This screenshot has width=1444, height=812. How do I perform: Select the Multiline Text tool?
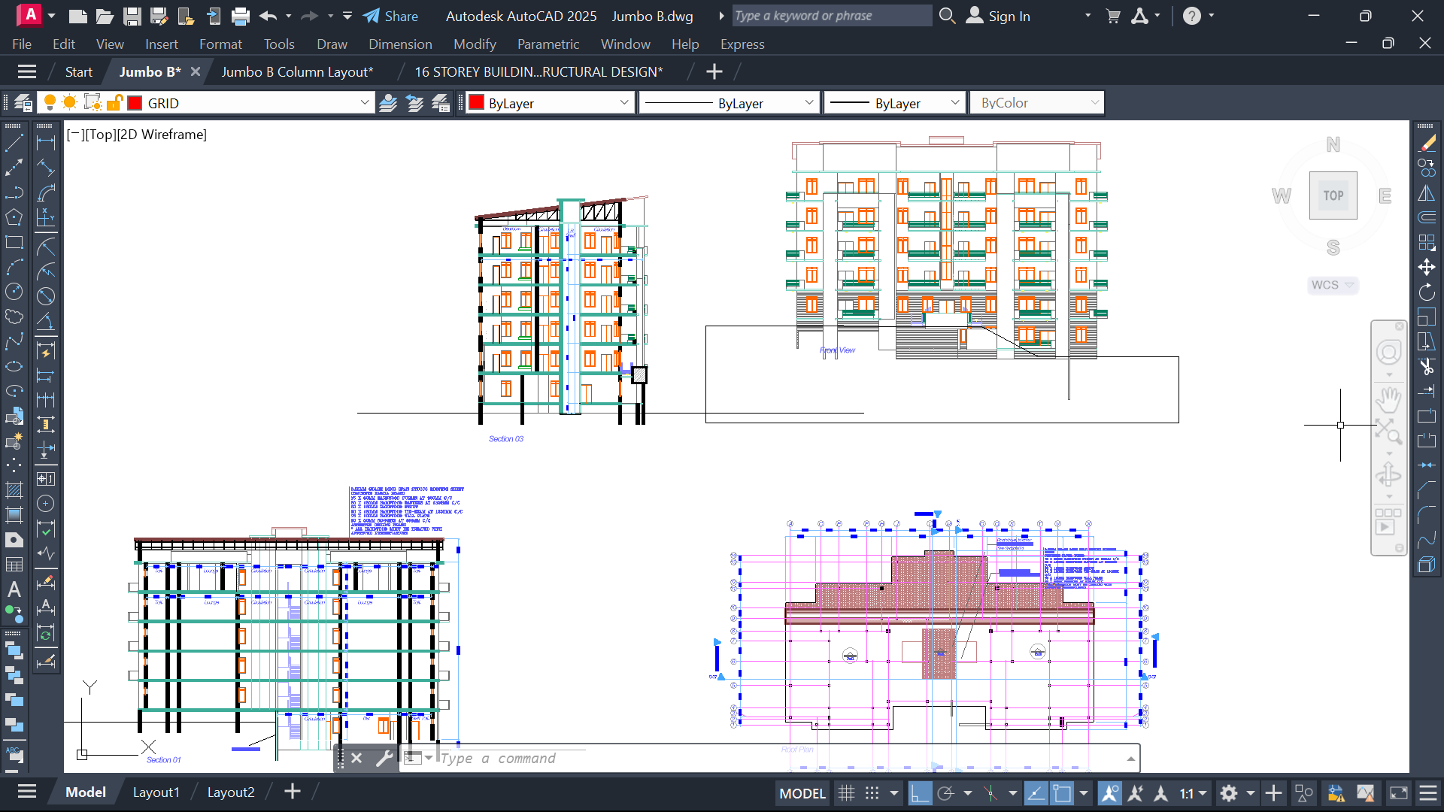click(x=14, y=589)
